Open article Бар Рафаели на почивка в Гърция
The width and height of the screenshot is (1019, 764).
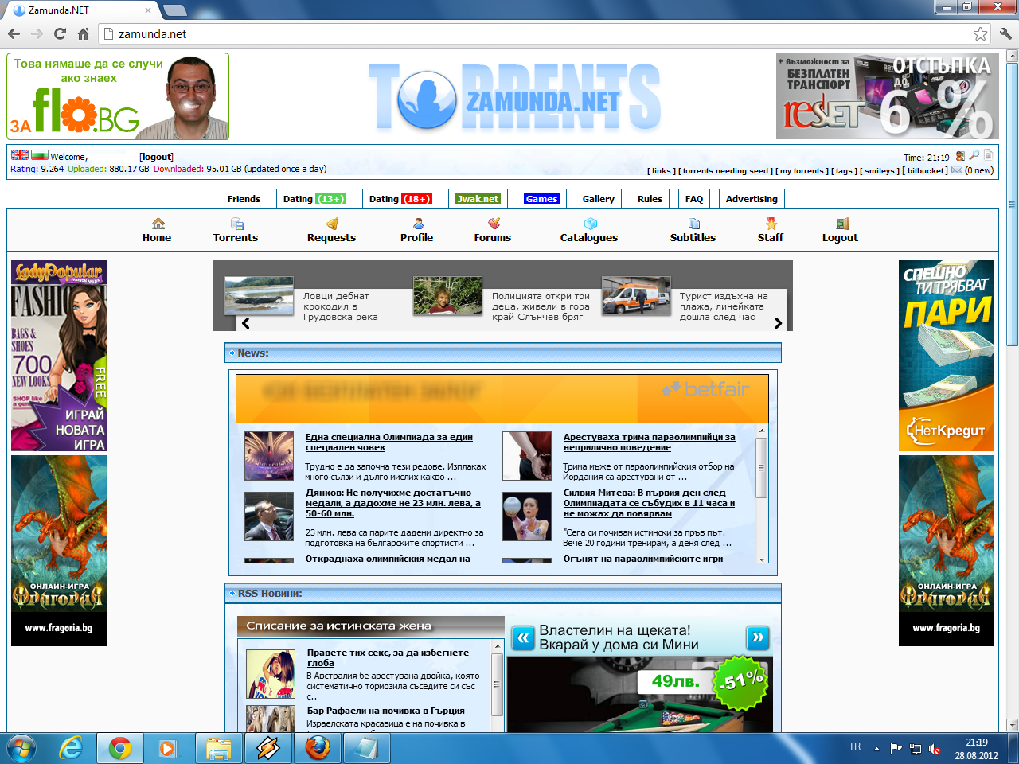coord(386,711)
